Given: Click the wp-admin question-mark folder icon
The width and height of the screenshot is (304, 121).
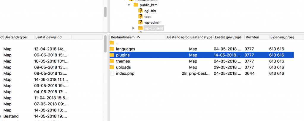Looking at the screenshot, I should (140, 22).
